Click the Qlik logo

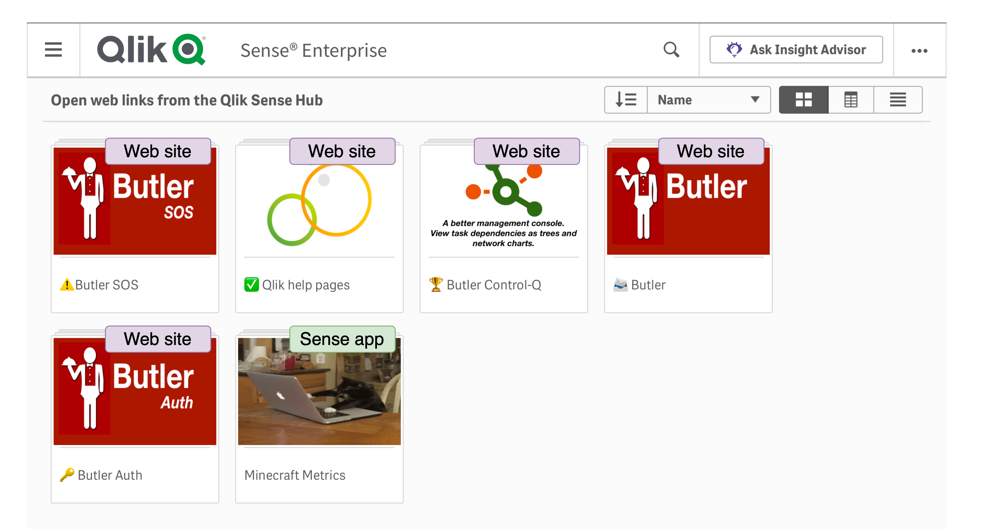pyautogui.click(x=152, y=50)
